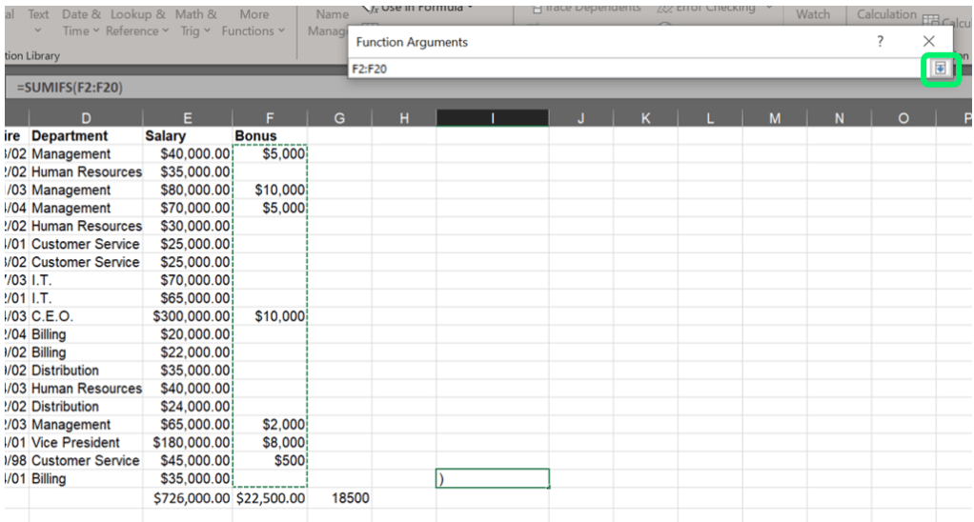Expand the Function Arguments dialog
Image resolution: width=974 pixels, height=522 pixels.
tap(941, 69)
